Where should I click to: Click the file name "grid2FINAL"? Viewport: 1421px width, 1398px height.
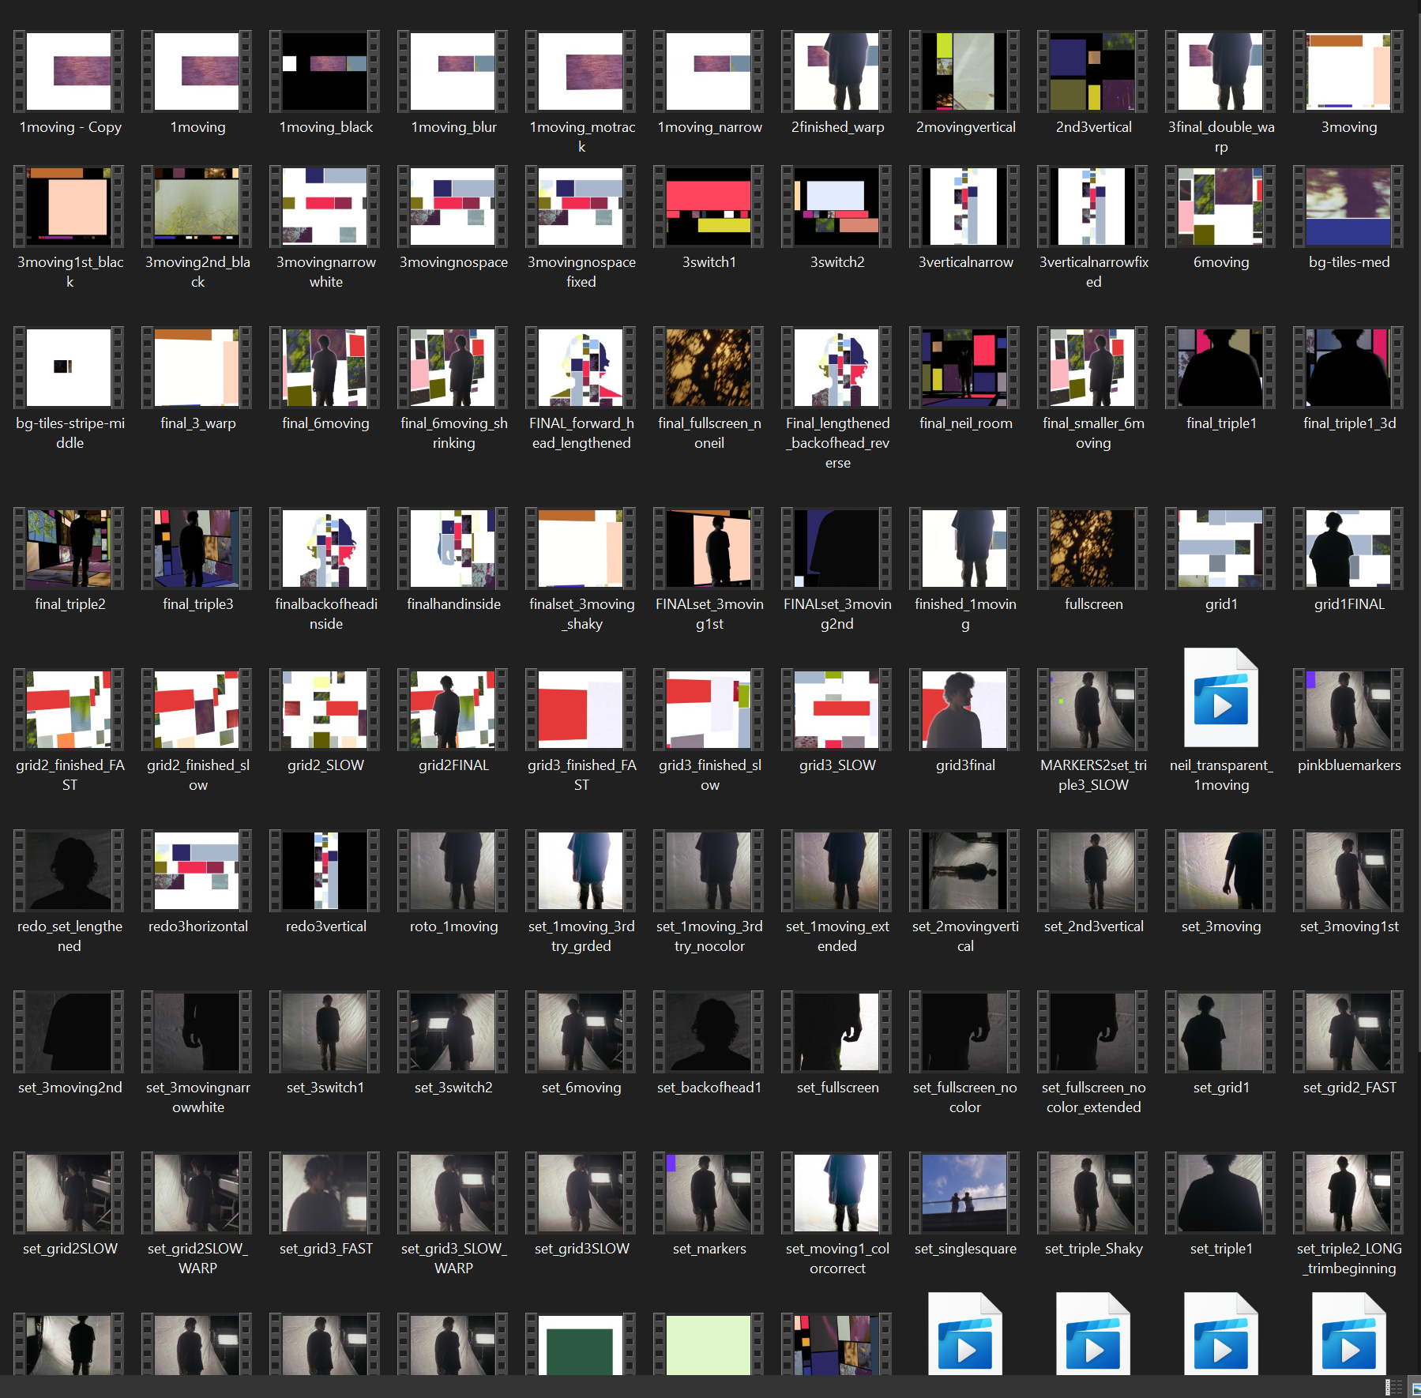click(453, 765)
